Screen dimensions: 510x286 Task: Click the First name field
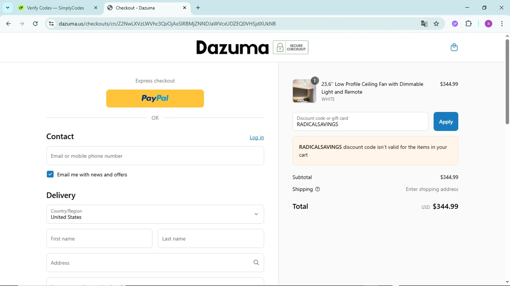99,239
